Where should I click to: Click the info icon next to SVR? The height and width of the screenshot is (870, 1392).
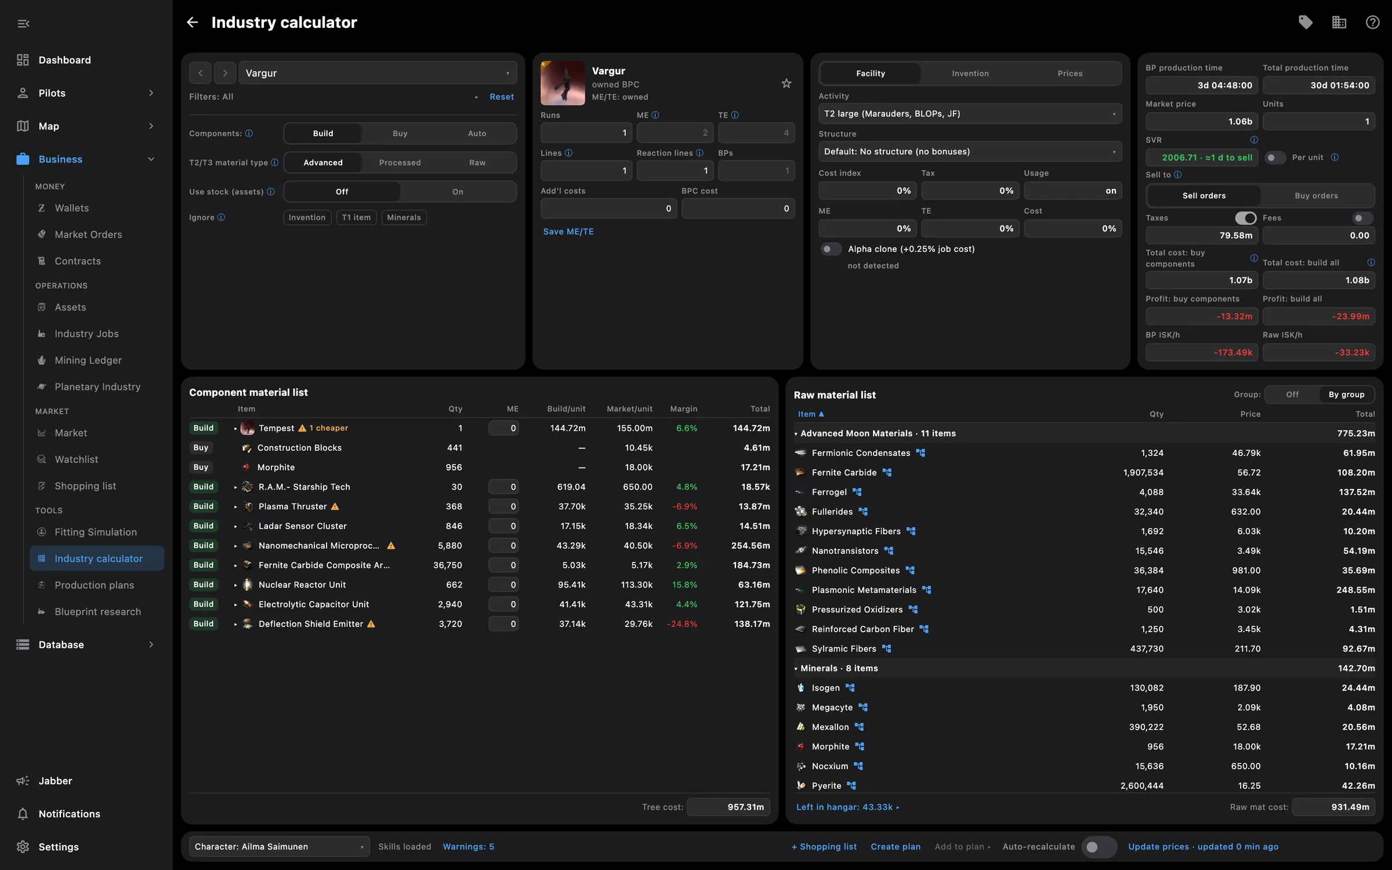[x=1254, y=140]
